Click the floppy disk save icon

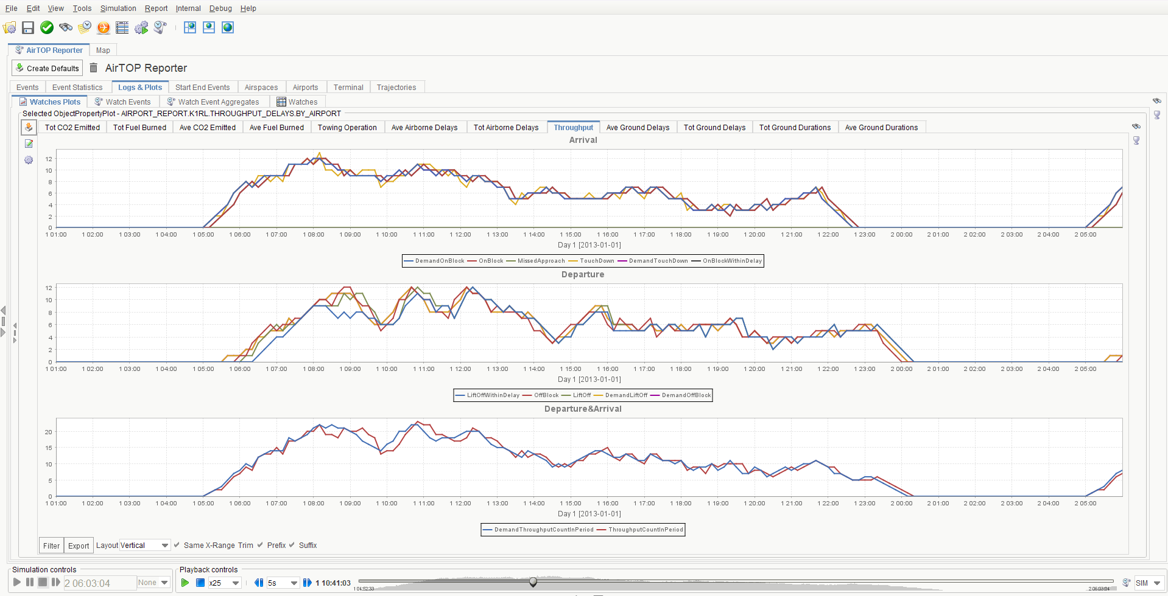28,27
